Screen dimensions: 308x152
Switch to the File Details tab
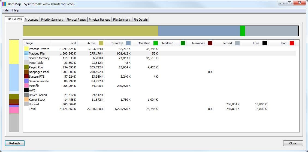(x=140, y=20)
